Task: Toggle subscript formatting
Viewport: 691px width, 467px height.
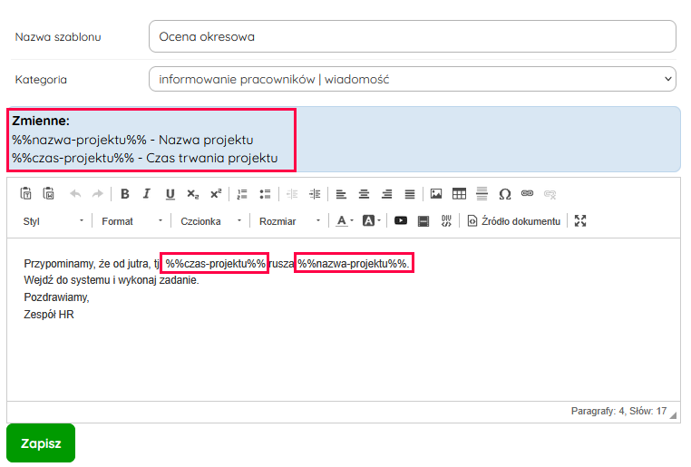Action: [x=192, y=193]
